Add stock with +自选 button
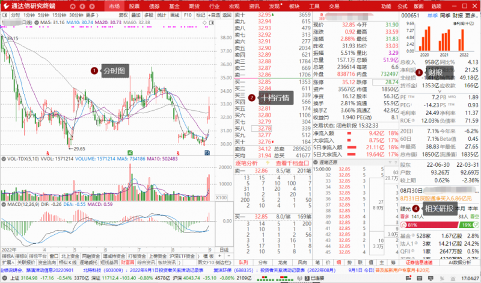481x283 pixels. tap(214, 15)
